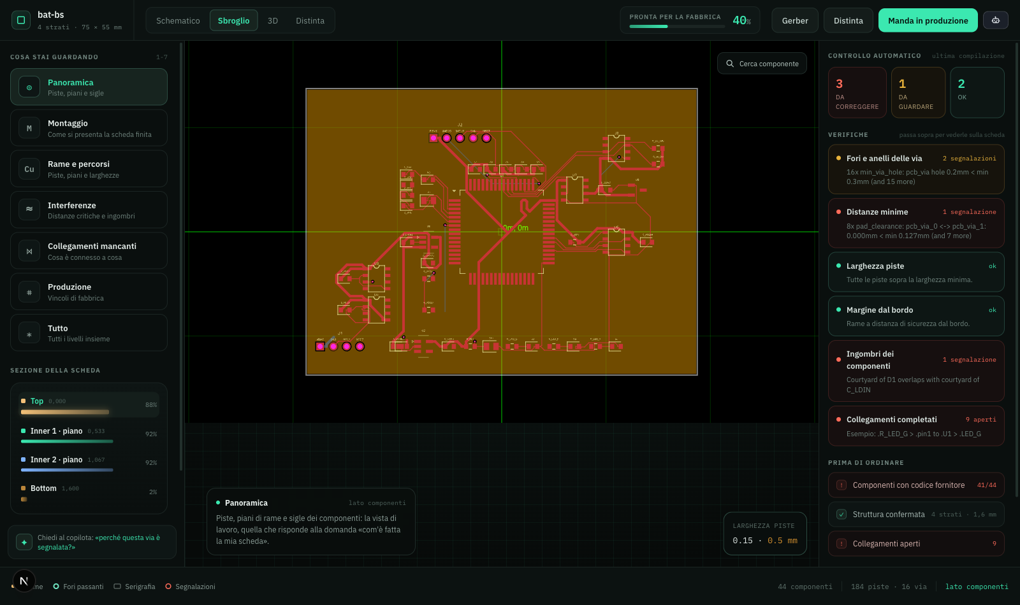1020x605 pixels.
Task: Expand Ingombri dei componenti check
Action: click(x=916, y=371)
